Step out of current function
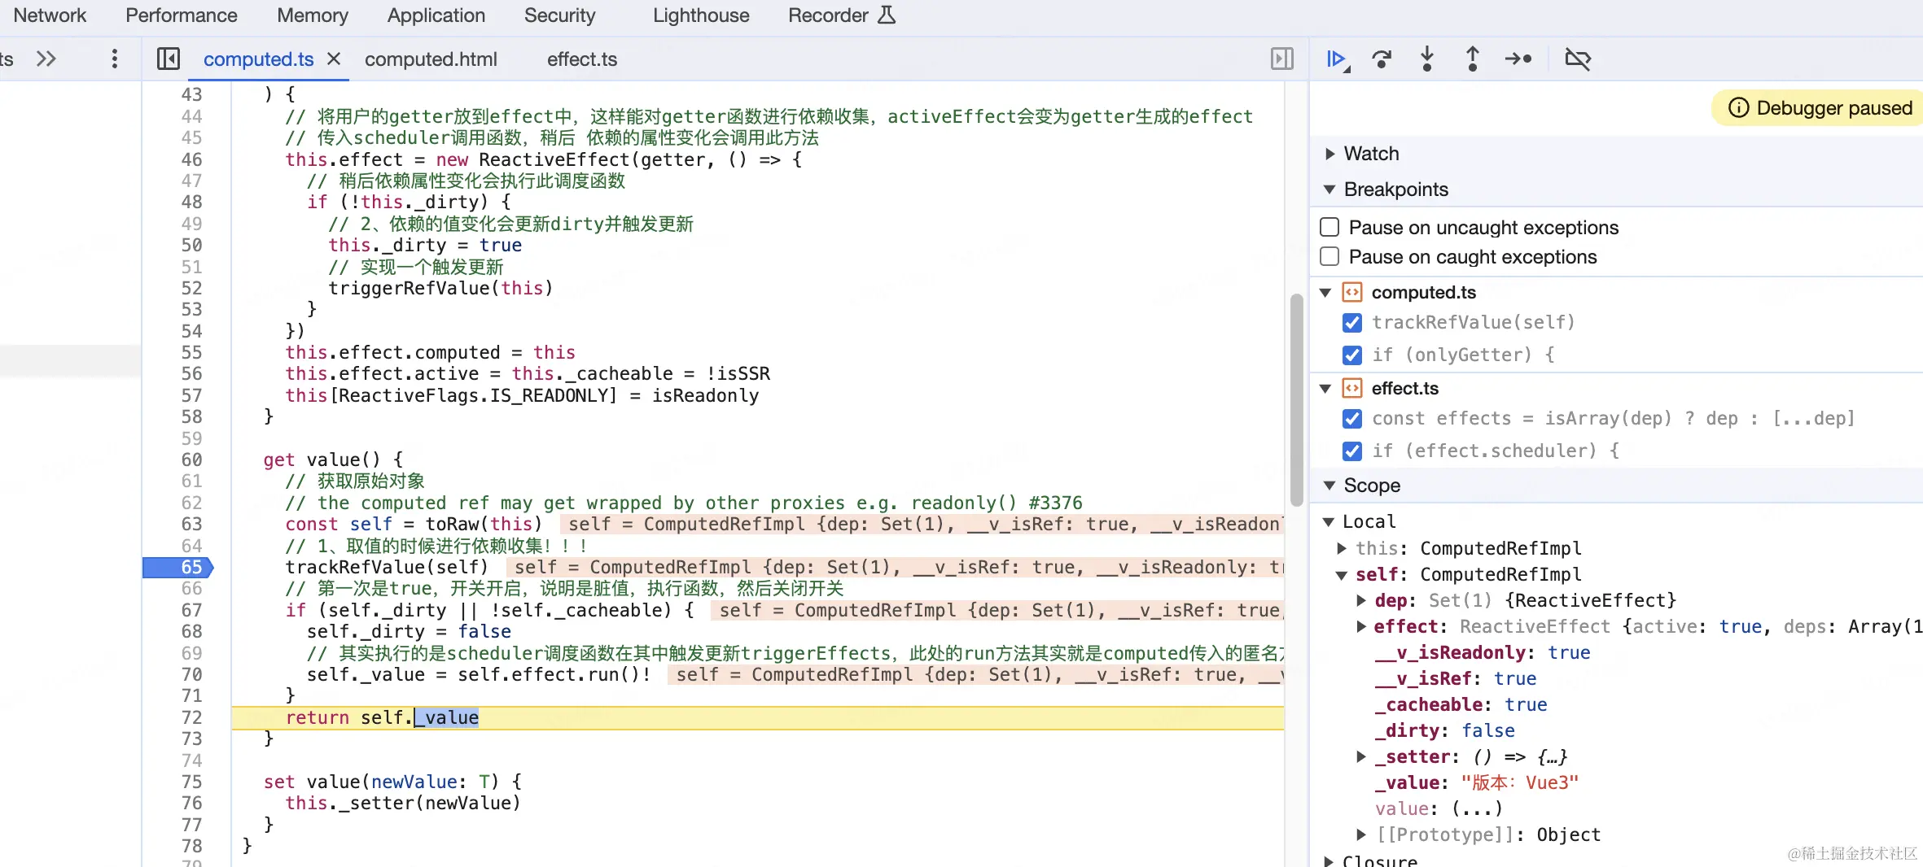The image size is (1923, 867). (1472, 59)
